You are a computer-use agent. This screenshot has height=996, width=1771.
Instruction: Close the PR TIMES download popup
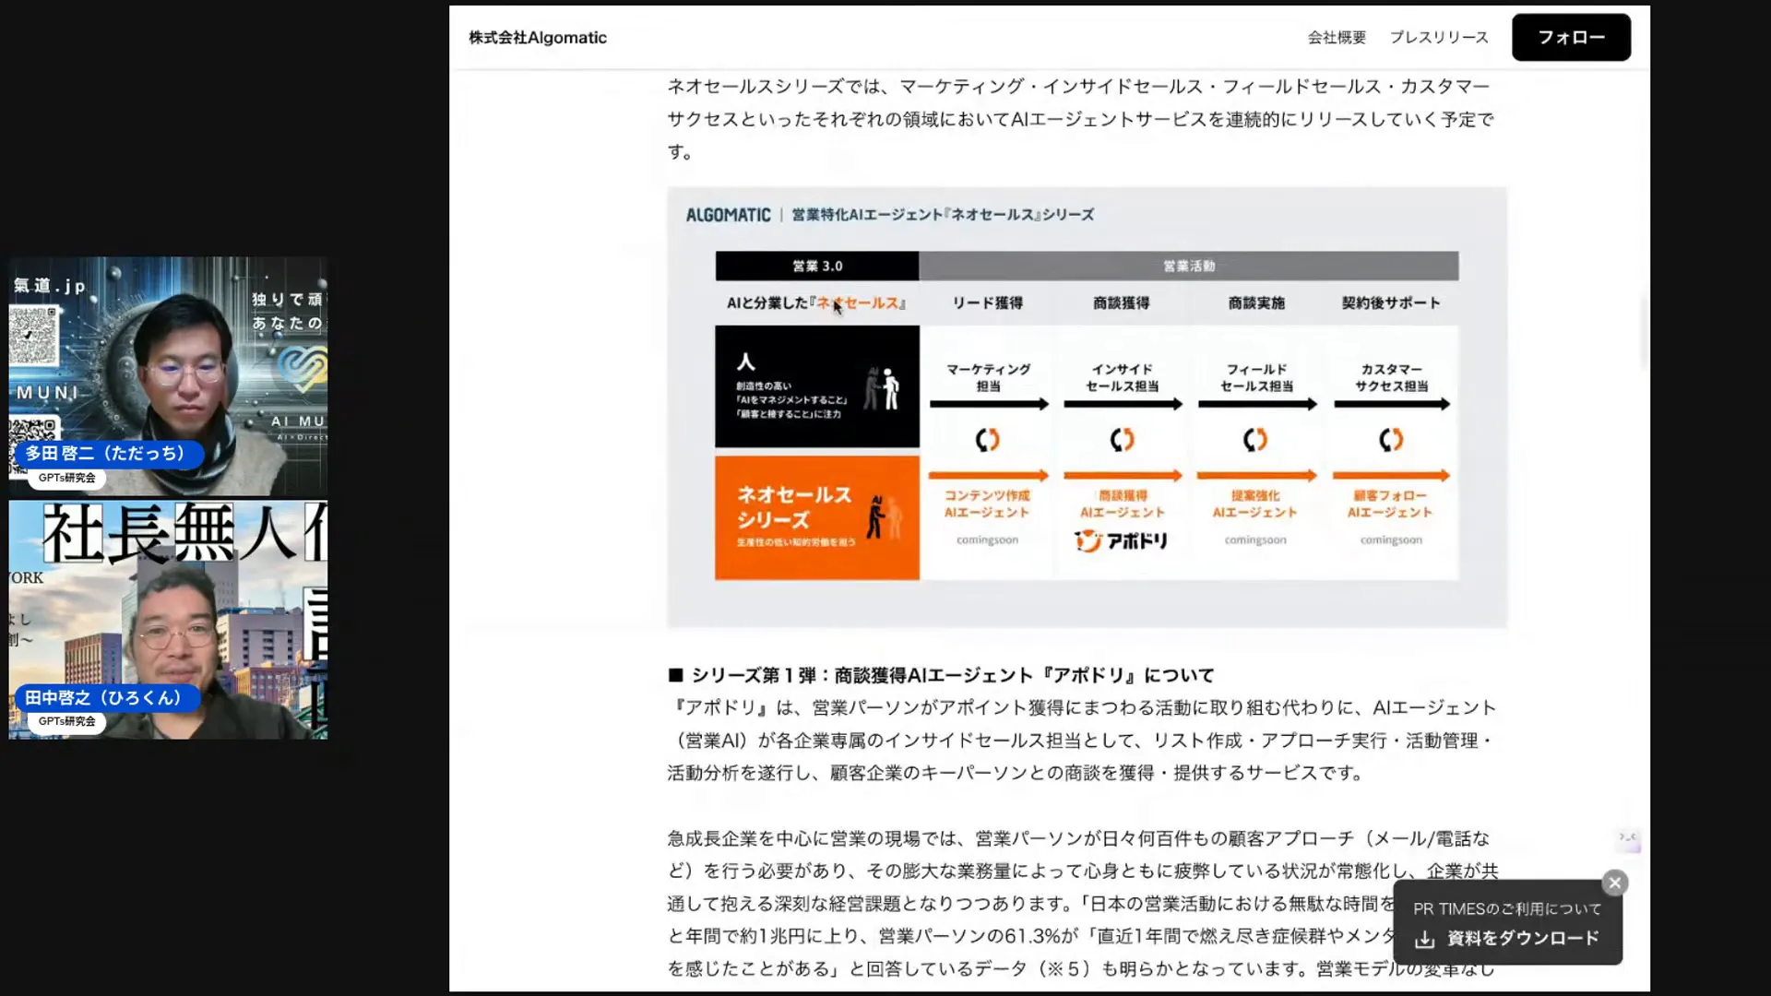coord(1614,883)
